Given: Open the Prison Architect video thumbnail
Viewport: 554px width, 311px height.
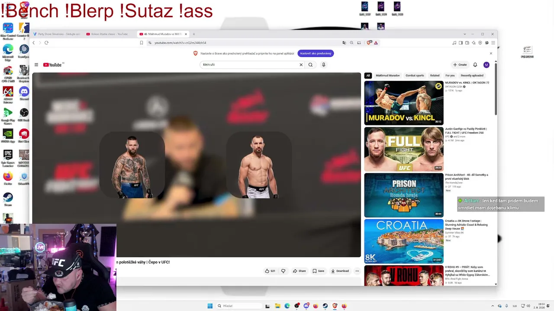Looking at the screenshot, I should coord(404,195).
